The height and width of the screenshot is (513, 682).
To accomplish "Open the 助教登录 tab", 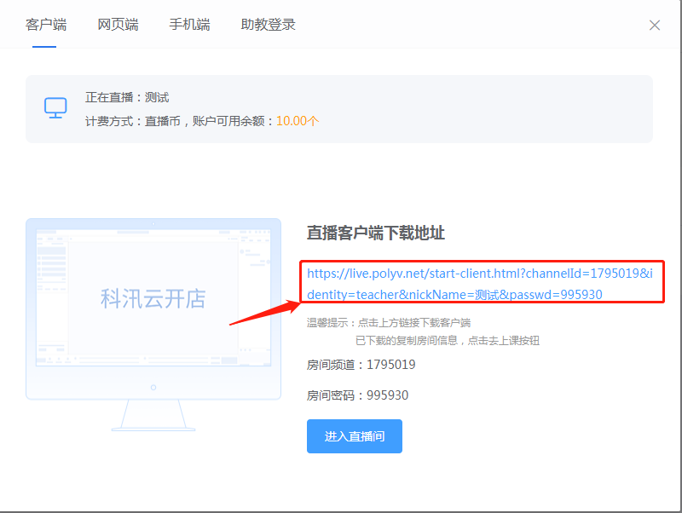I will click(269, 25).
